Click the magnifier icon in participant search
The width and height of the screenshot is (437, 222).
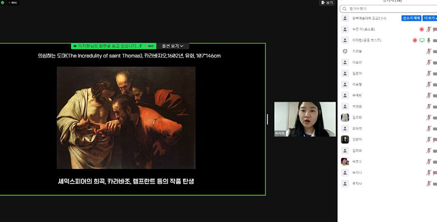tap(345, 9)
